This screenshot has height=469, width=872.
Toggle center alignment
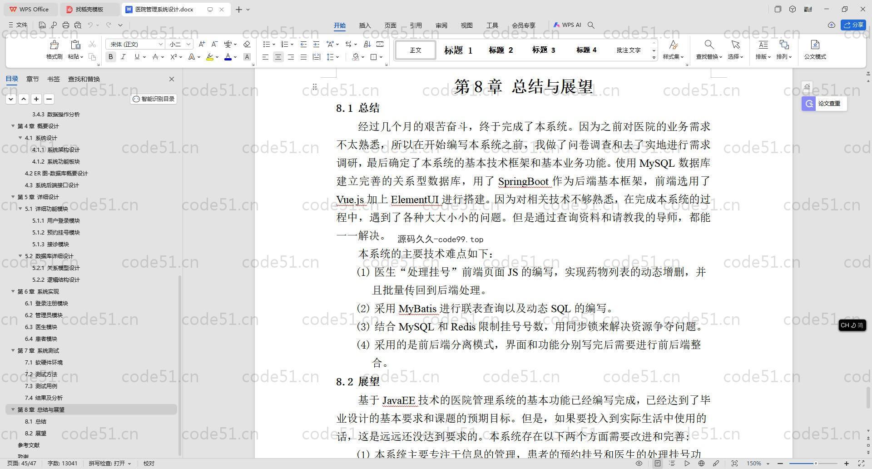[x=278, y=57]
